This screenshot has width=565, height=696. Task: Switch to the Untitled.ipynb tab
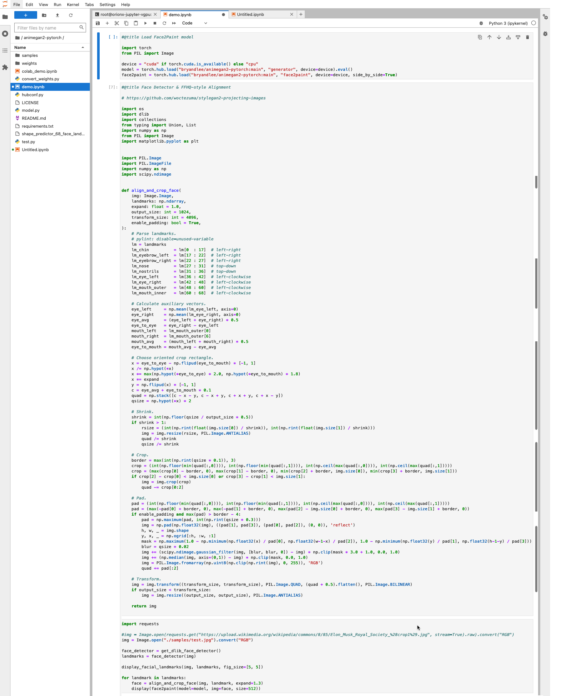(x=250, y=14)
